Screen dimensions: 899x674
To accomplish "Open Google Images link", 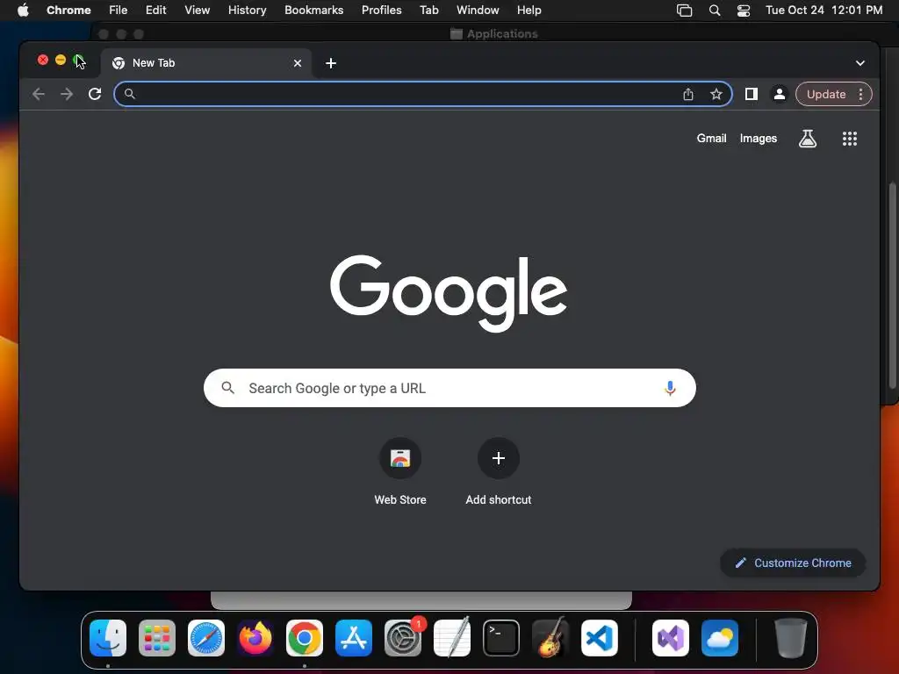I will pyautogui.click(x=758, y=138).
